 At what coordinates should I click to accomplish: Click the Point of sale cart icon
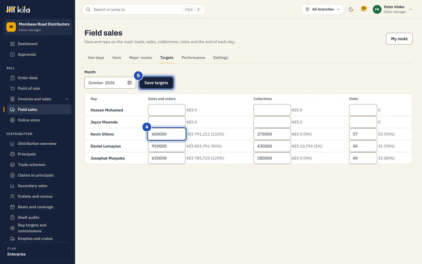pos(12,88)
